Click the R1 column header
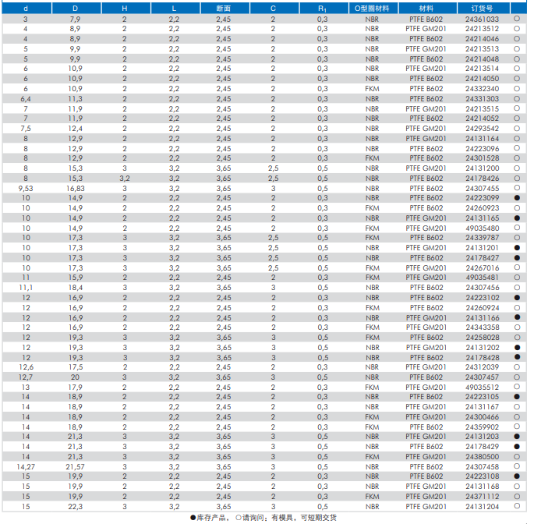The width and height of the screenshot is (534, 524). click(x=322, y=8)
